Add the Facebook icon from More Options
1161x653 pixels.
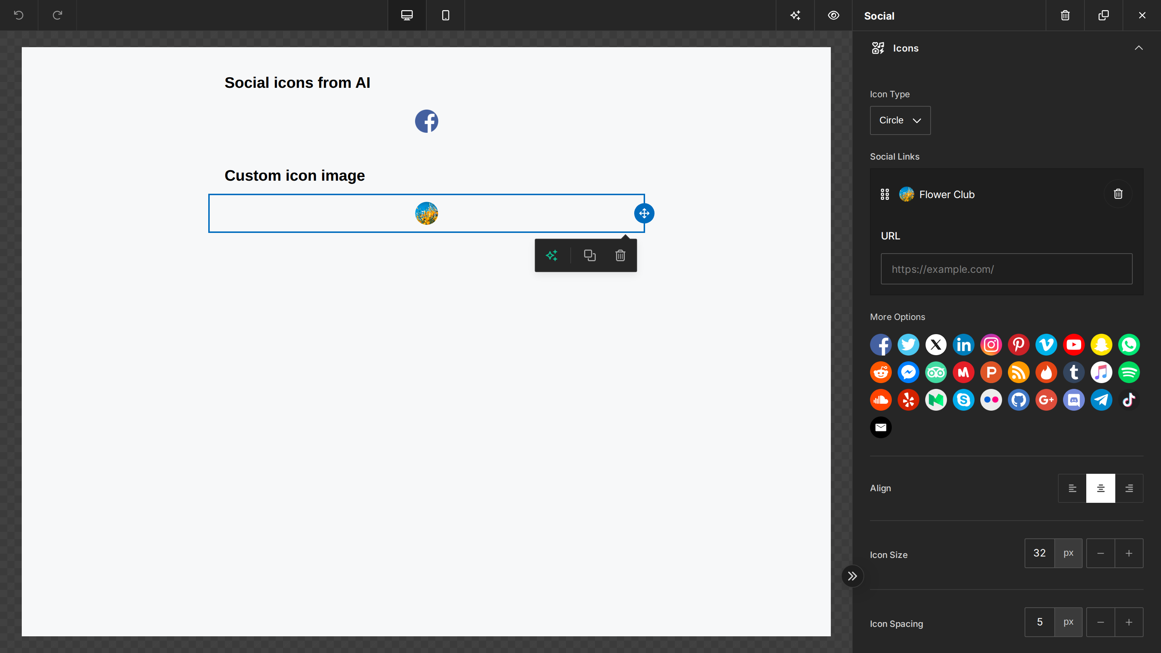coord(881,345)
